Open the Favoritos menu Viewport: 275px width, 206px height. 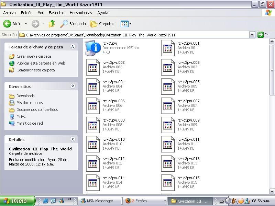56,13
